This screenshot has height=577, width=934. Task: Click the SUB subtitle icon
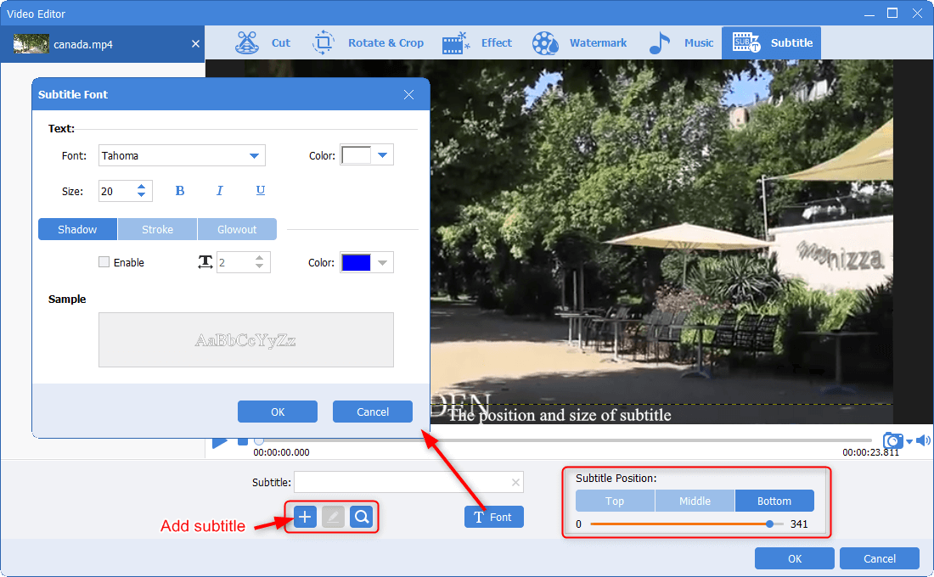746,43
